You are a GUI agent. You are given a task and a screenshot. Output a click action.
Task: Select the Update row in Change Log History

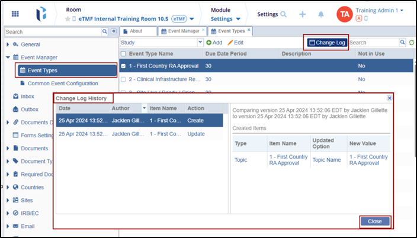pos(139,134)
